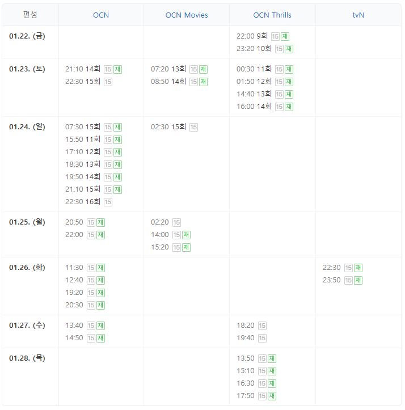Click the 재 rerun badge beside 00:30 11회
Screen dimensions: 405x410
coord(289,69)
